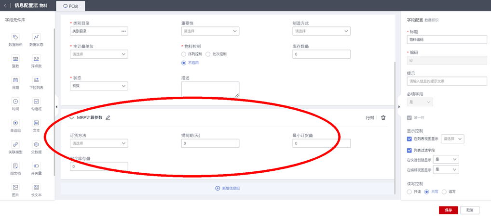Viewport: 491px width, 217px height.
Task: Expand the 制造方式 dropdown
Action: tap(321, 31)
